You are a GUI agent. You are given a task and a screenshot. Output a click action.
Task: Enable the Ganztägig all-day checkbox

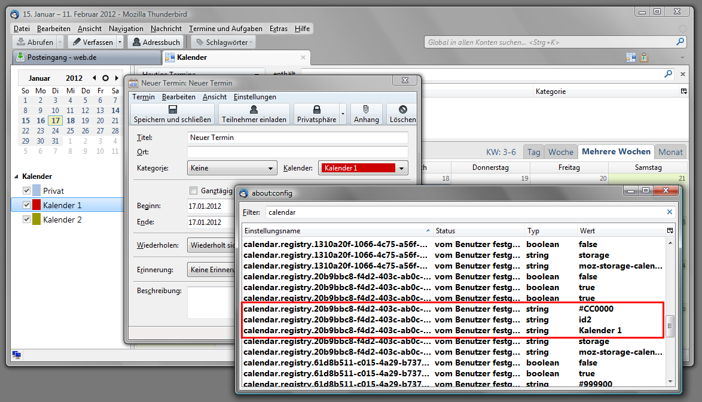tap(193, 191)
